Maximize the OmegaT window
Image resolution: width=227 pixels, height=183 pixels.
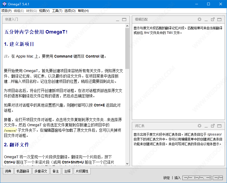(209, 4)
